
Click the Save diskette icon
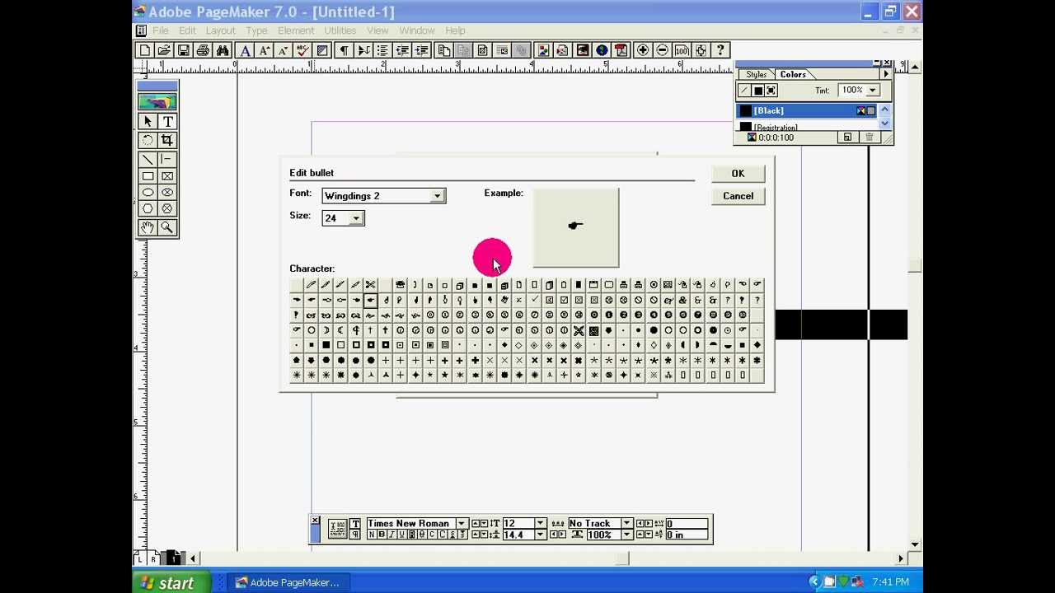pyautogui.click(x=183, y=50)
